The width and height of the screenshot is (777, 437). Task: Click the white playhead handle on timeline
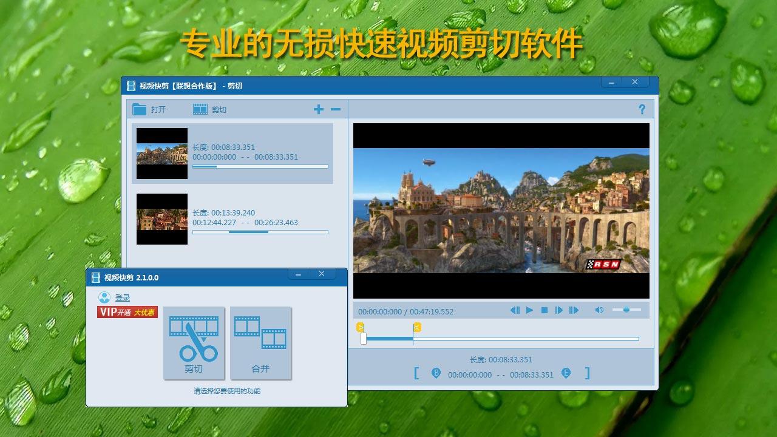click(x=364, y=339)
